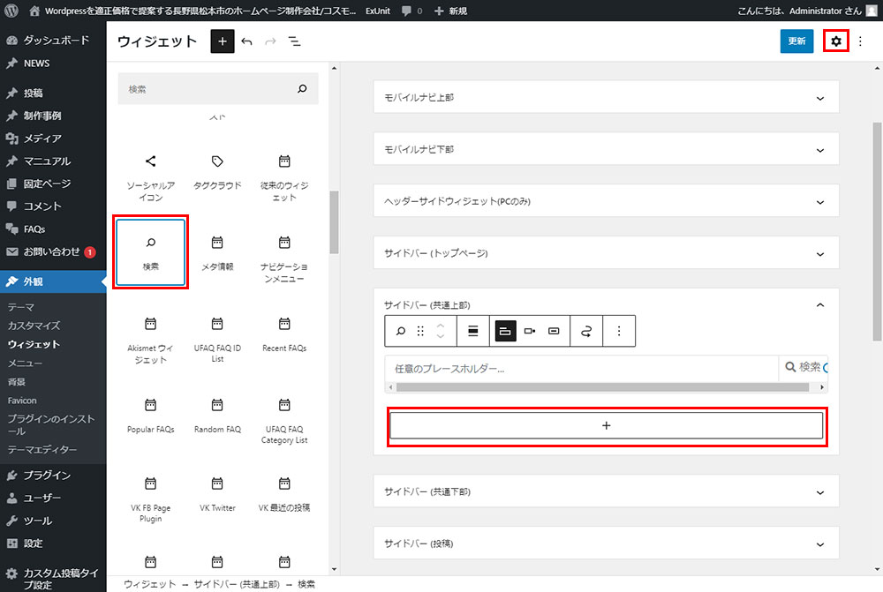
Task: Click the blue 更新 update button
Action: tap(796, 41)
